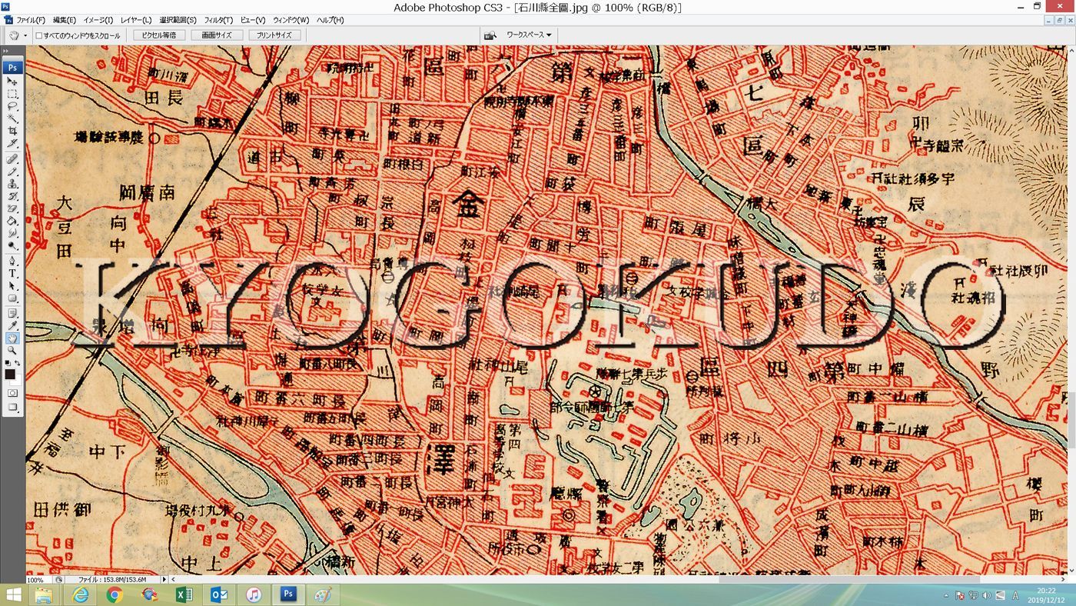Select the Crop tool
Viewport: 1076px width, 606px height.
(12, 131)
